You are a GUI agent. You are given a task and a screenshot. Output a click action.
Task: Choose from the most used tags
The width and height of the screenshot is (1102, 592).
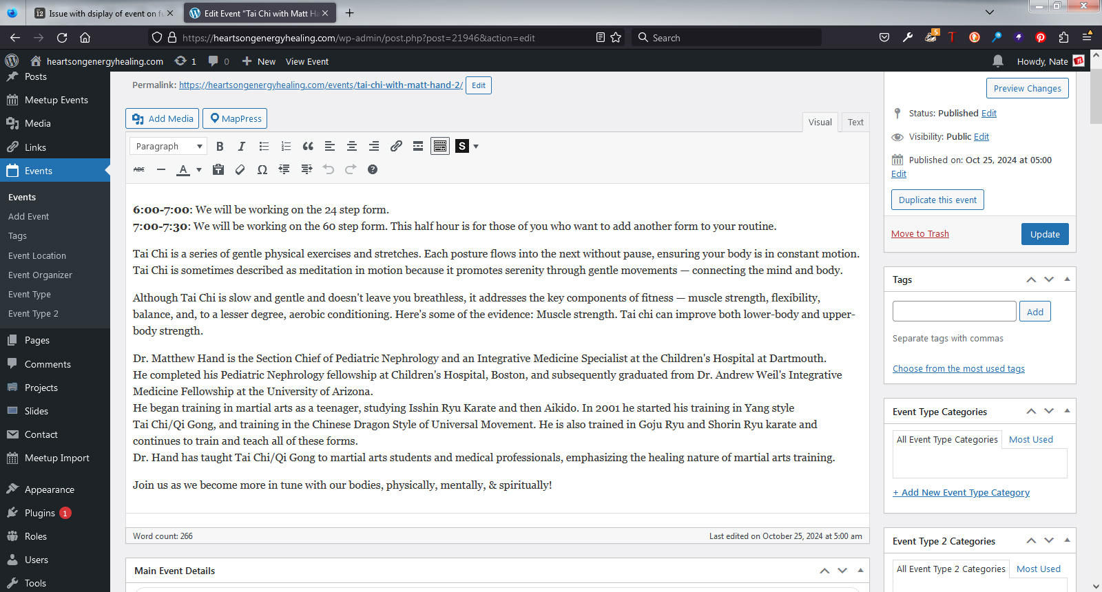[959, 368]
